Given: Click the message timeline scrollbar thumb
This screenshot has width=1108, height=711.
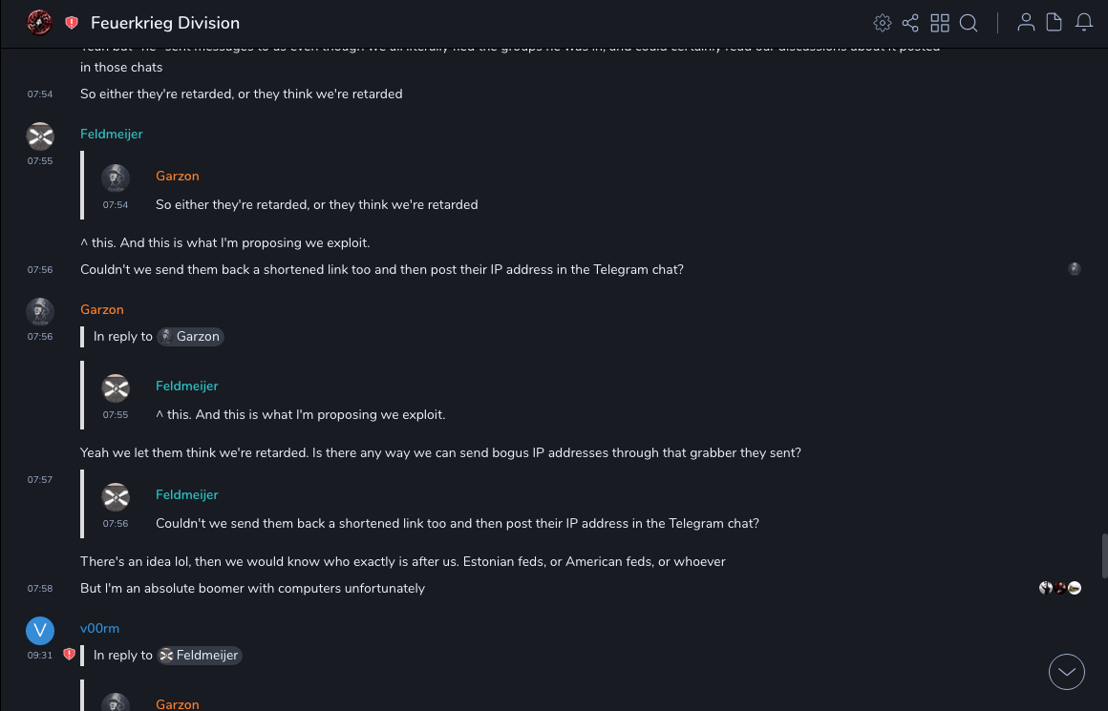Looking at the screenshot, I should click(x=1105, y=555).
